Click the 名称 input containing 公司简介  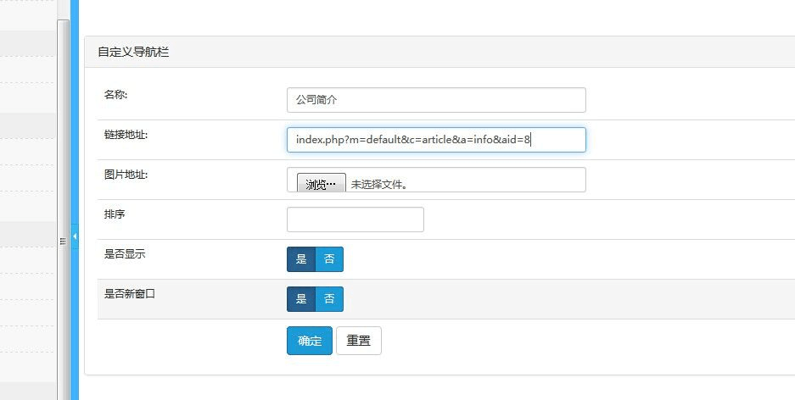(x=436, y=100)
